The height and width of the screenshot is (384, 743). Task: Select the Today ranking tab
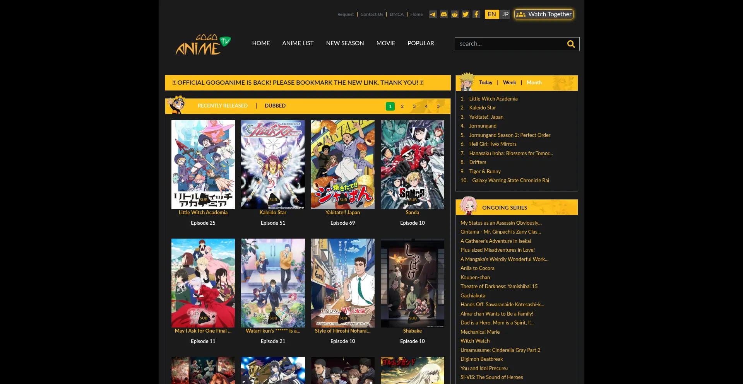[486, 83]
